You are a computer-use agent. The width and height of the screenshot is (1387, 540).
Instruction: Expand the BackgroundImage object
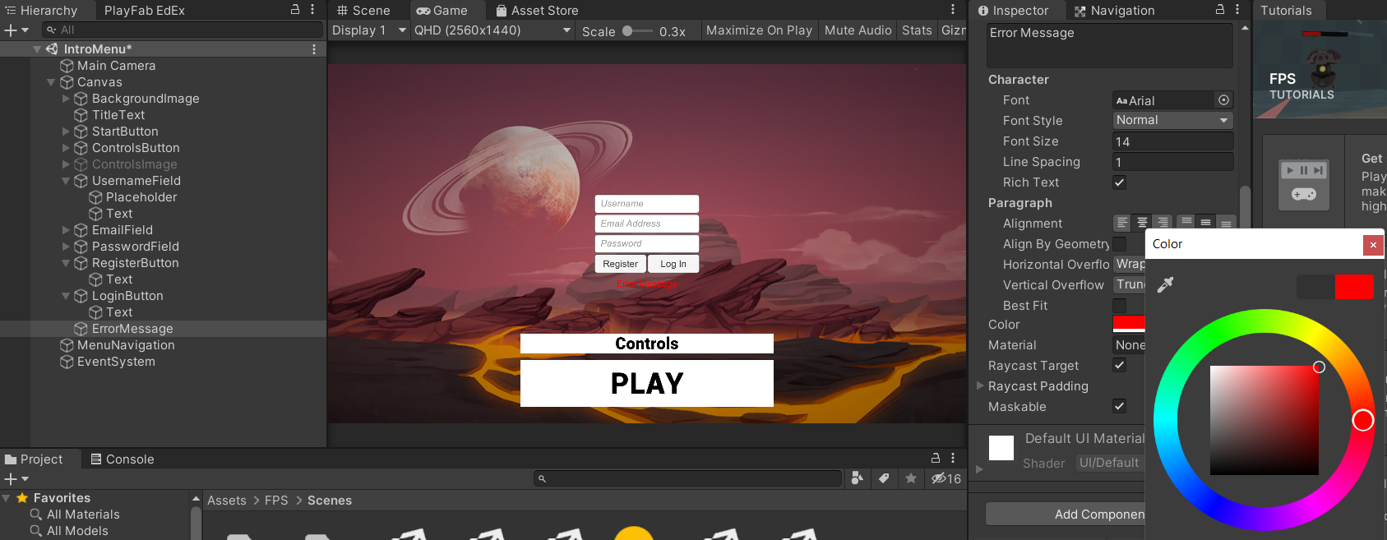pyautogui.click(x=66, y=99)
